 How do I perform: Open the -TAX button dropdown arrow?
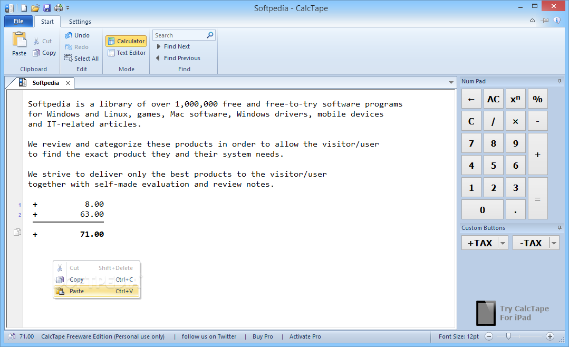(554, 243)
